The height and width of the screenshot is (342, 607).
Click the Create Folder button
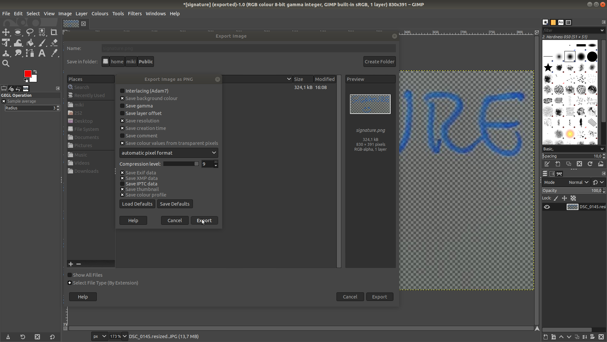379,62
